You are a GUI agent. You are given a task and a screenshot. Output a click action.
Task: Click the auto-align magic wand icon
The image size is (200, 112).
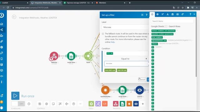point(60,104)
